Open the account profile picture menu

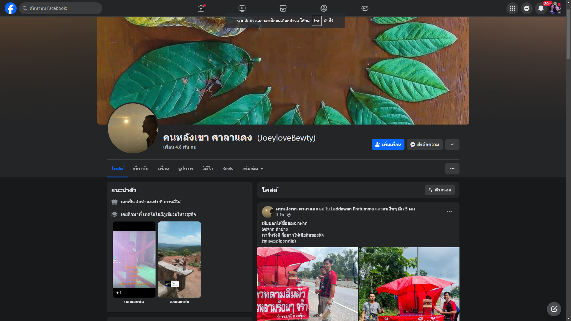click(555, 8)
